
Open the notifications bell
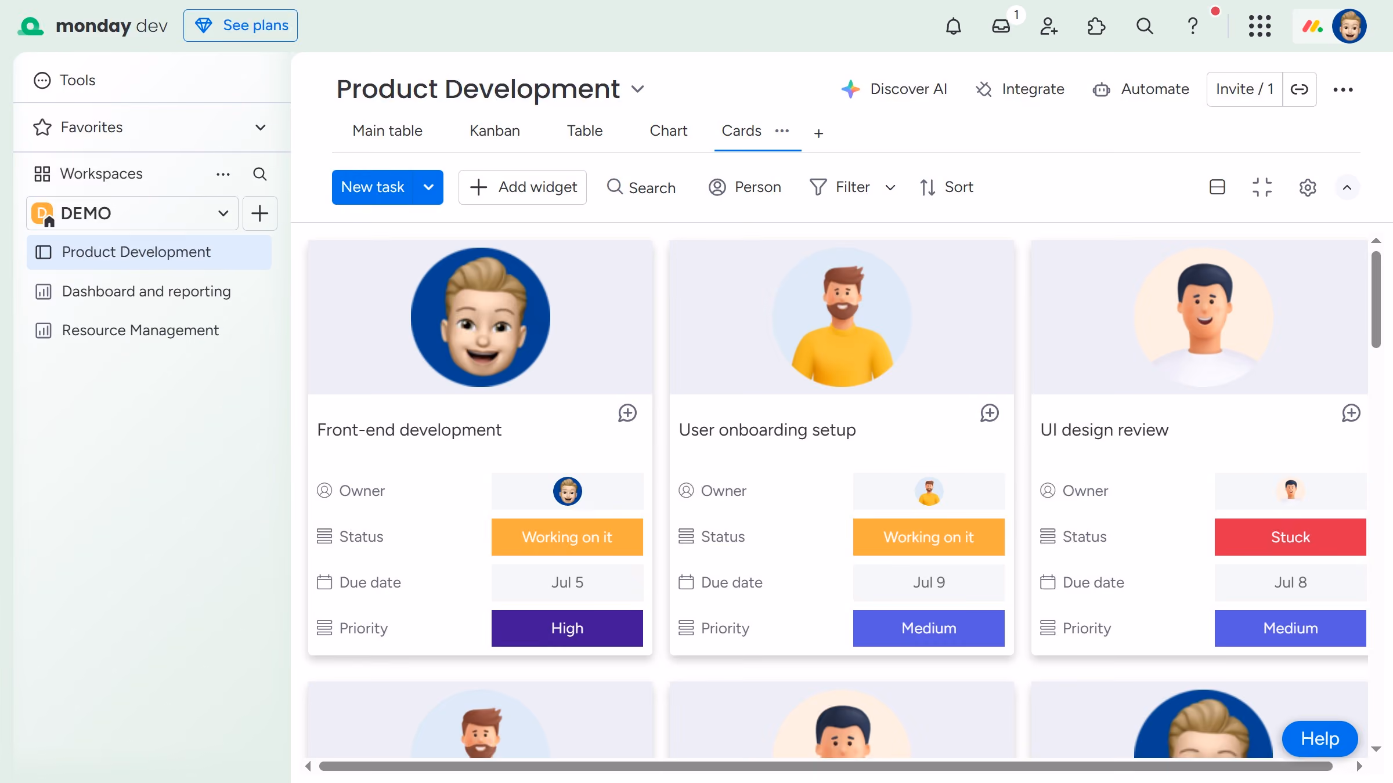point(953,26)
